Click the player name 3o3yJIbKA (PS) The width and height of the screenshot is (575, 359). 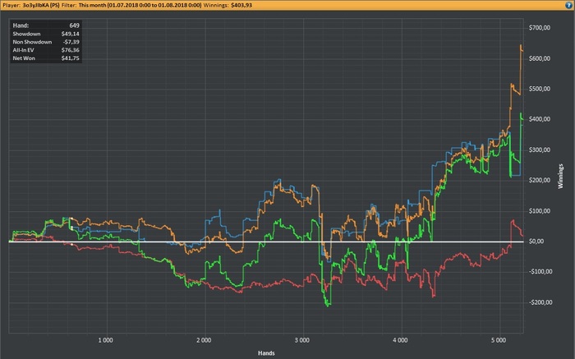pos(41,5)
